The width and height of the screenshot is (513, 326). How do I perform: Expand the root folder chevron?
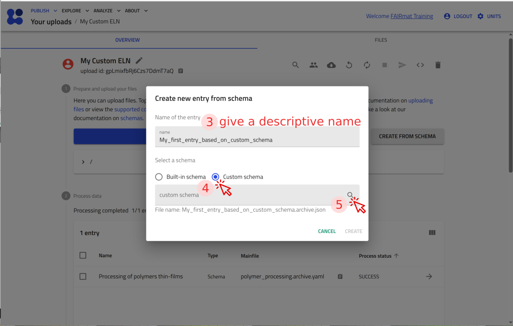tap(83, 162)
